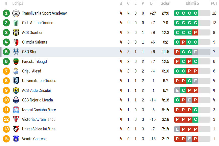Click the Ultimii 5 column header
Image resolution: width=219 pixels, height=146 pixels.
click(192, 4)
